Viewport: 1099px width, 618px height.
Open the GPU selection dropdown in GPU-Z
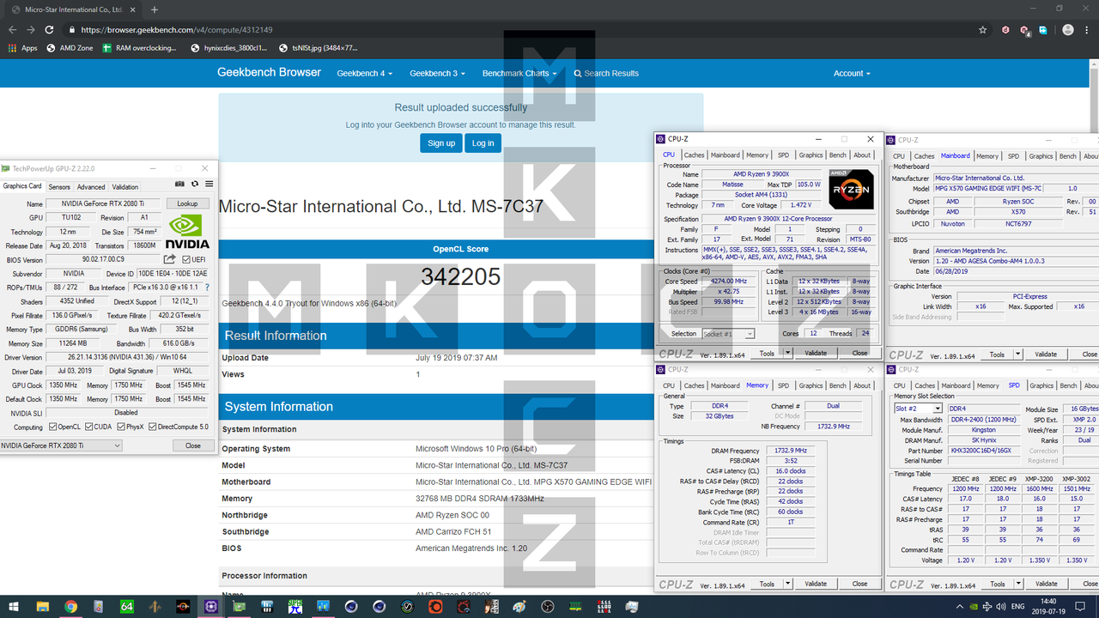(x=61, y=445)
